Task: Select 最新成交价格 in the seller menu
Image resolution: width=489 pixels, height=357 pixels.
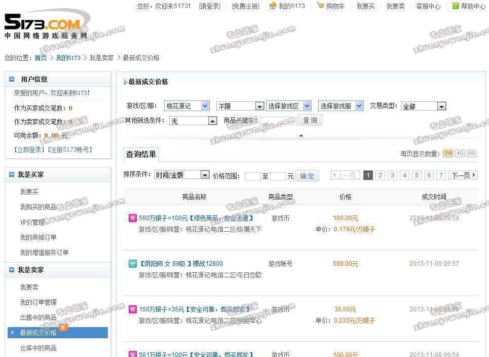Action: 58,333
